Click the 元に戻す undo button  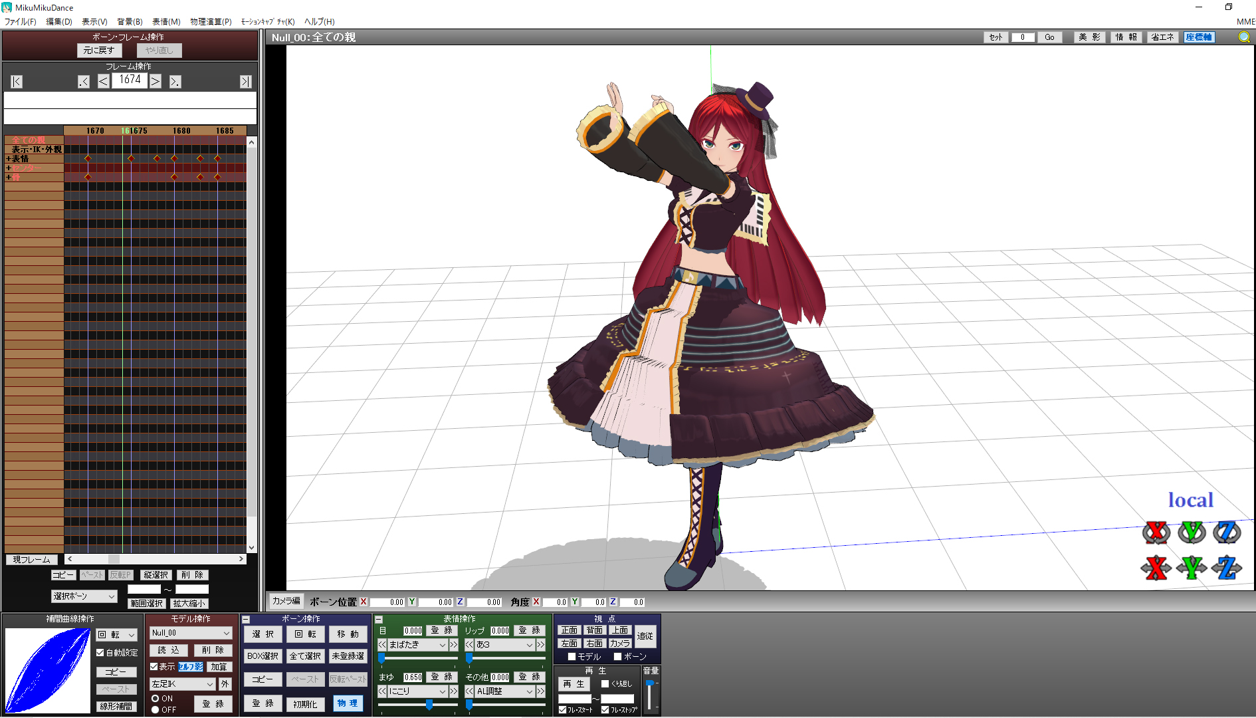[99, 51]
